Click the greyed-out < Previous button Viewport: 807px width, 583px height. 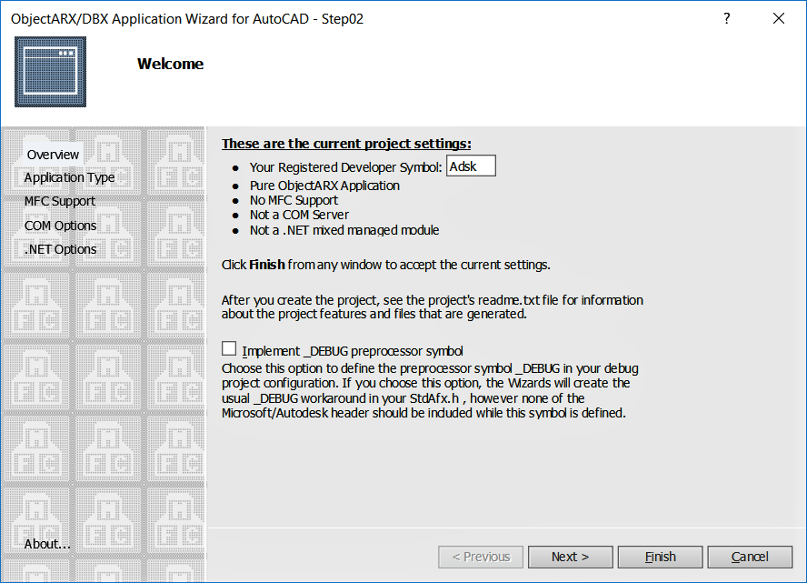click(481, 557)
